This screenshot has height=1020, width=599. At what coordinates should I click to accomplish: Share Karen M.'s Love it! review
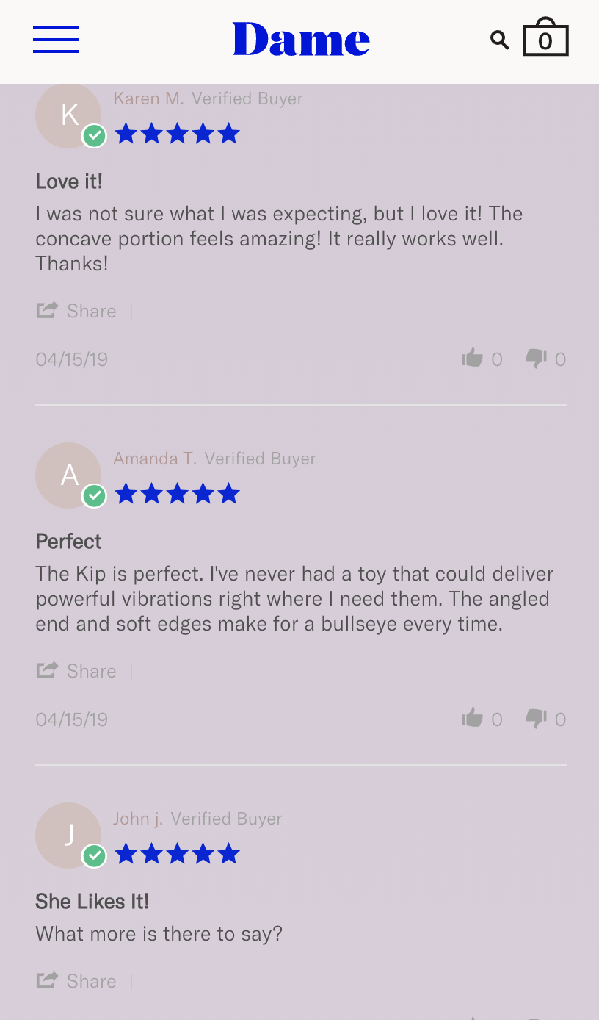tap(76, 311)
